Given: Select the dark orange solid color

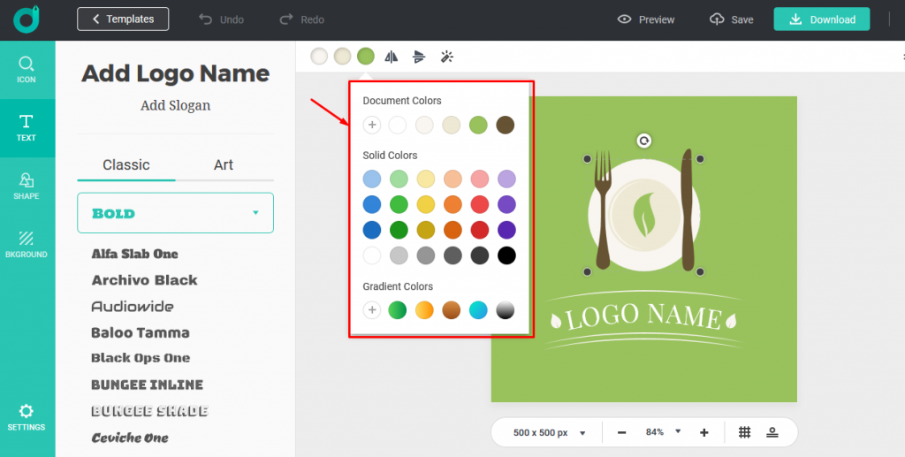Looking at the screenshot, I should [x=453, y=230].
